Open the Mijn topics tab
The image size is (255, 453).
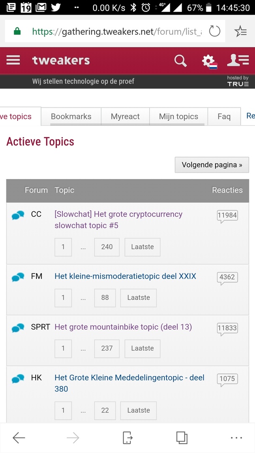pyautogui.click(x=178, y=117)
